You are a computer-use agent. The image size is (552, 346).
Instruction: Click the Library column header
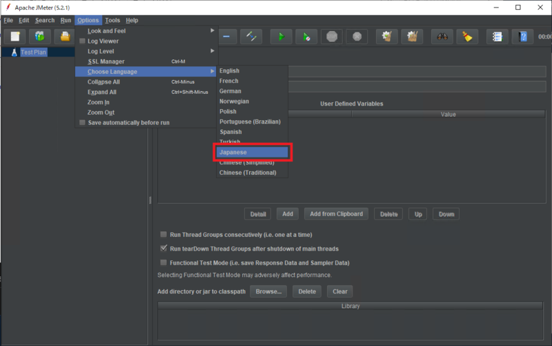[351, 306]
